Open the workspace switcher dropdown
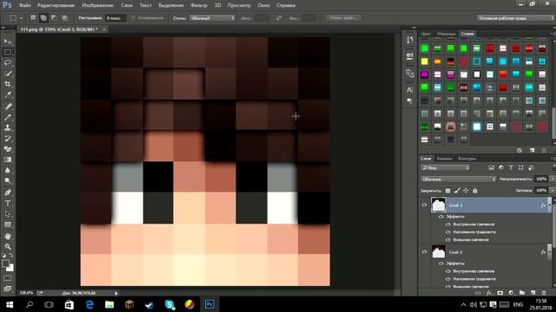Viewport: 556px width, 312px height. [x=515, y=17]
